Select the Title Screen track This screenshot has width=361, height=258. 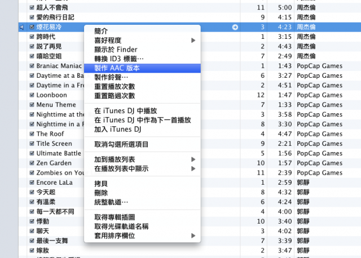coord(54,144)
